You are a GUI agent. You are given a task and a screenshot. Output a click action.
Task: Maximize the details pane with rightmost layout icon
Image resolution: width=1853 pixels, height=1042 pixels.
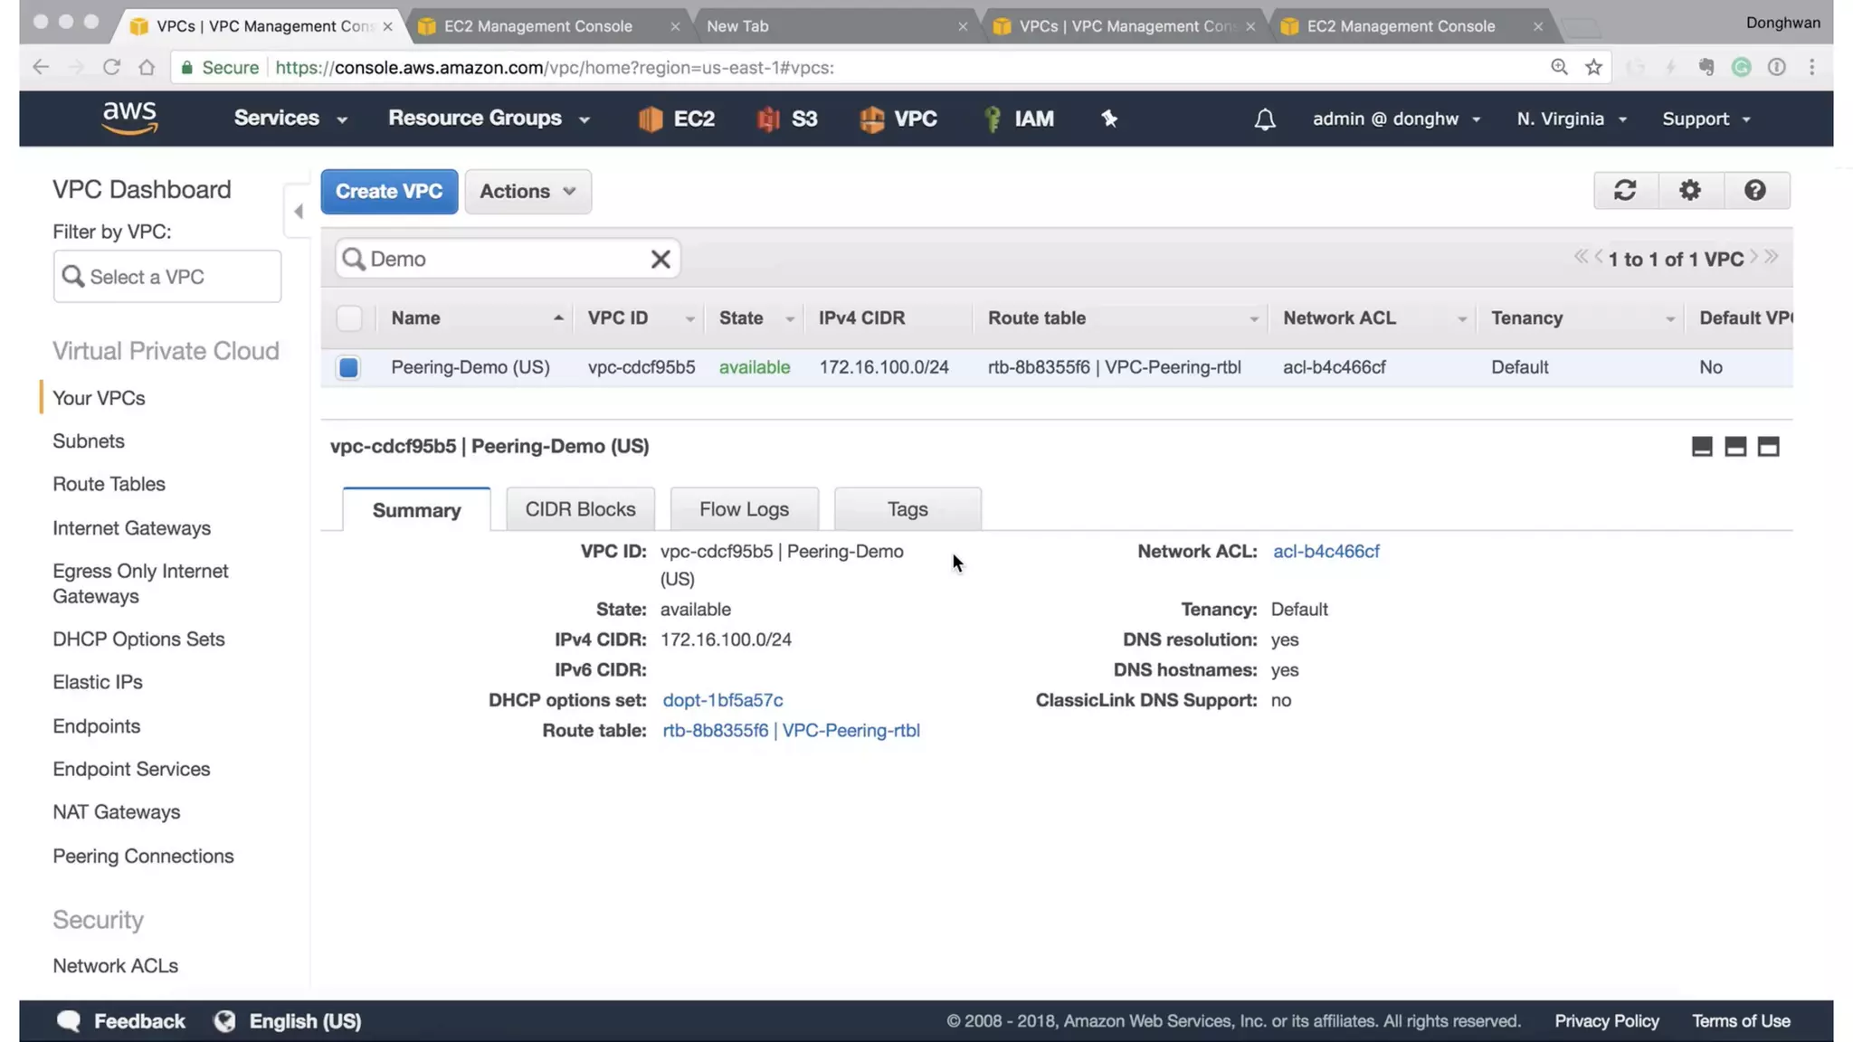click(x=1768, y=447)
